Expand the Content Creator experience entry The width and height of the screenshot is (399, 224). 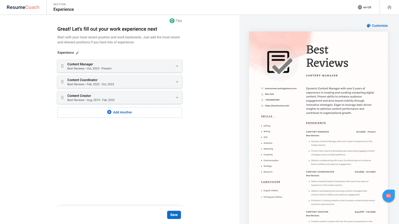(177, 97)
